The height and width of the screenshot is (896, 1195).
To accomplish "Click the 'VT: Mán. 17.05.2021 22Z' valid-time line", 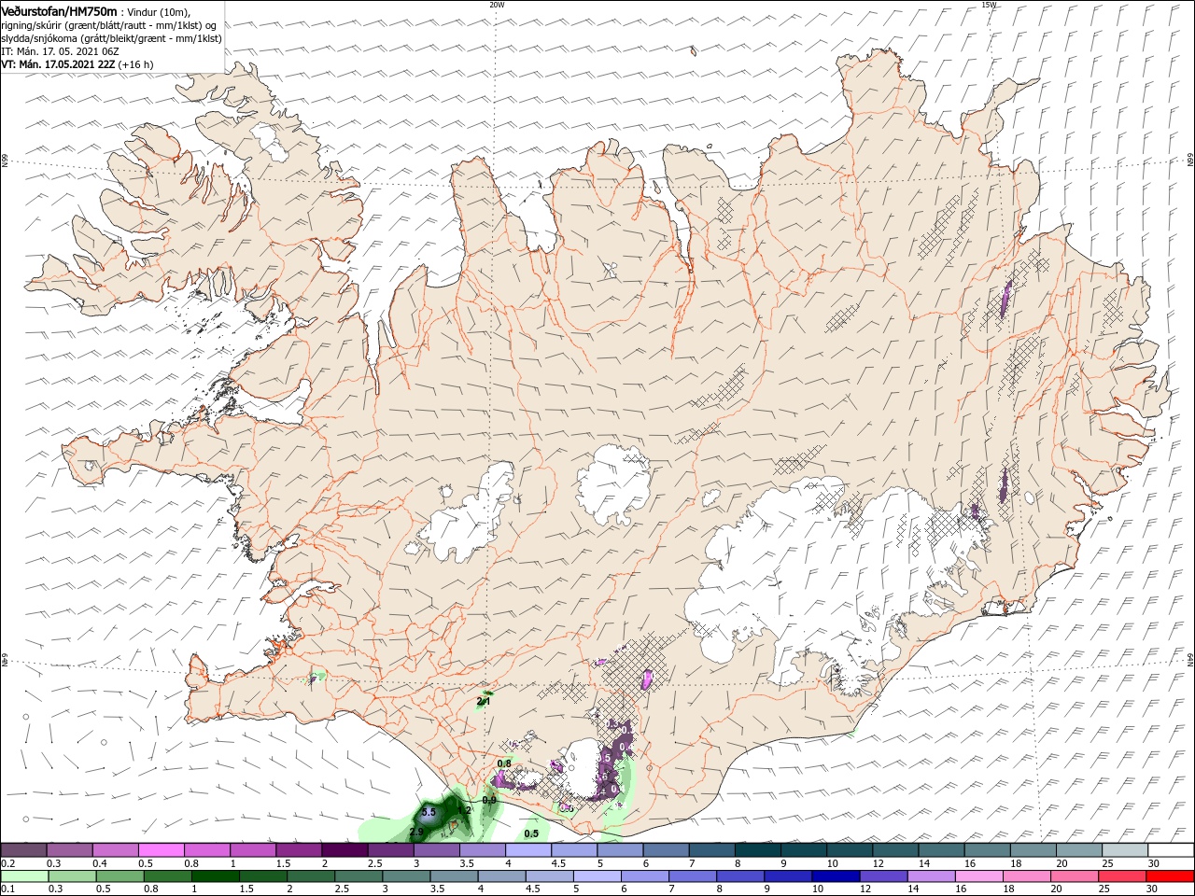I will coord(57,64).
